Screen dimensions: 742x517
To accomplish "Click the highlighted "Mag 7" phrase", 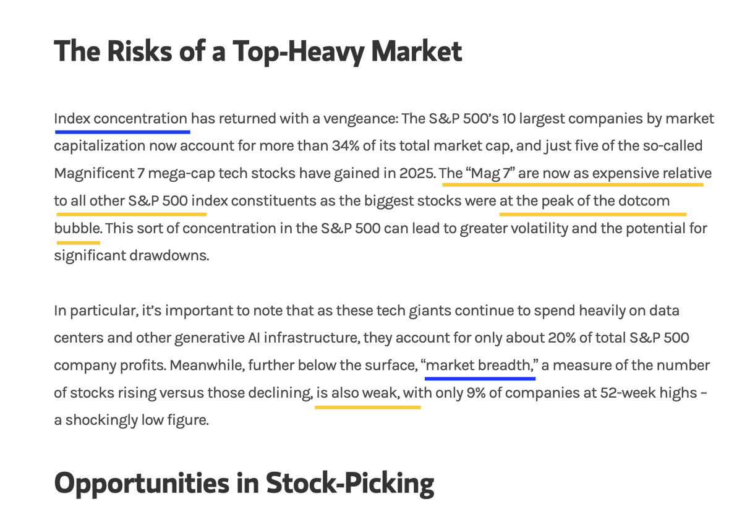I will (x=492, y=173).
